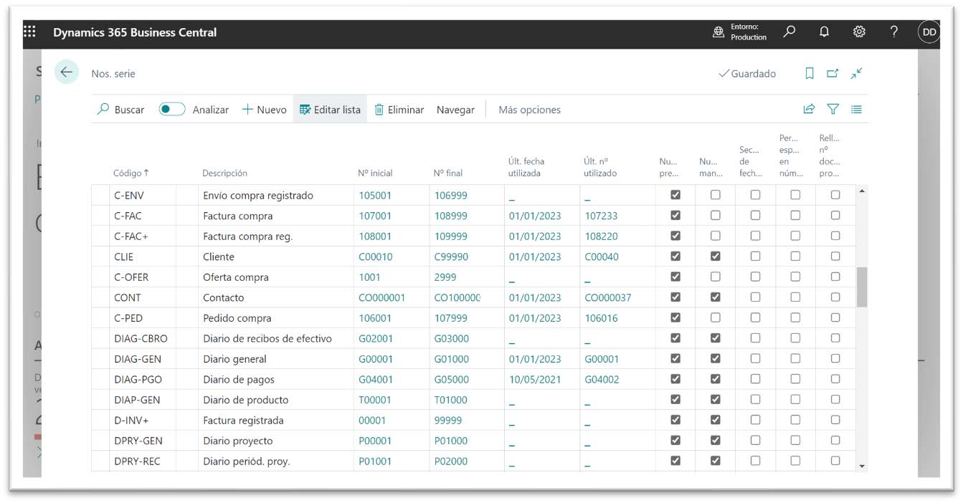
Task: Click the Entorno Production environment icon
Action: (718, 32)
